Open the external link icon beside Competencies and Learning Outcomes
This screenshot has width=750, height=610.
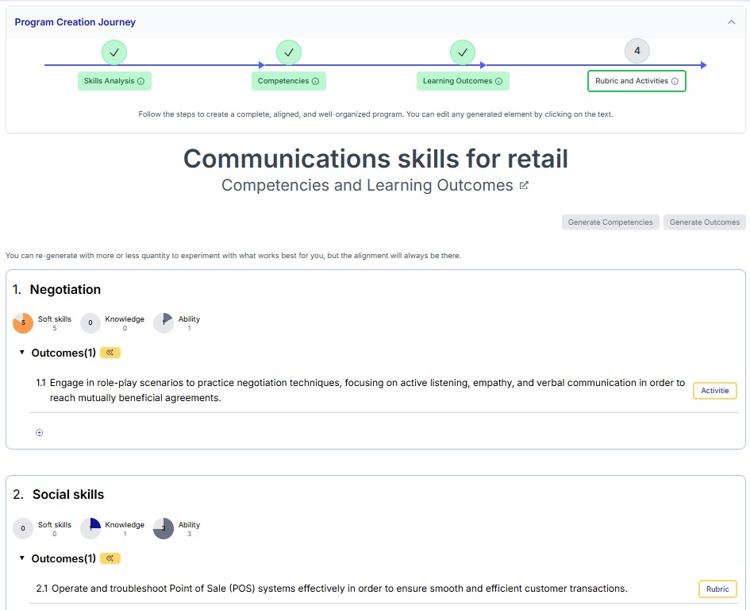523,185
